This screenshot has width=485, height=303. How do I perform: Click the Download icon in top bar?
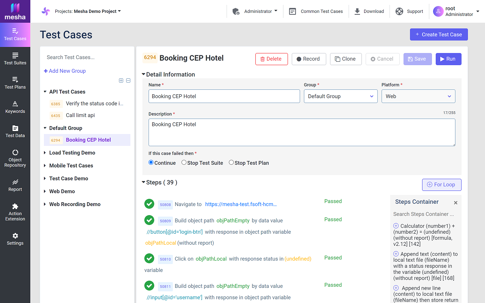(357, 11)
